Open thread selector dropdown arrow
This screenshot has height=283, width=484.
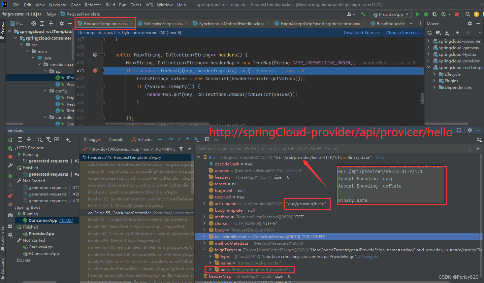tap(189, 149)
